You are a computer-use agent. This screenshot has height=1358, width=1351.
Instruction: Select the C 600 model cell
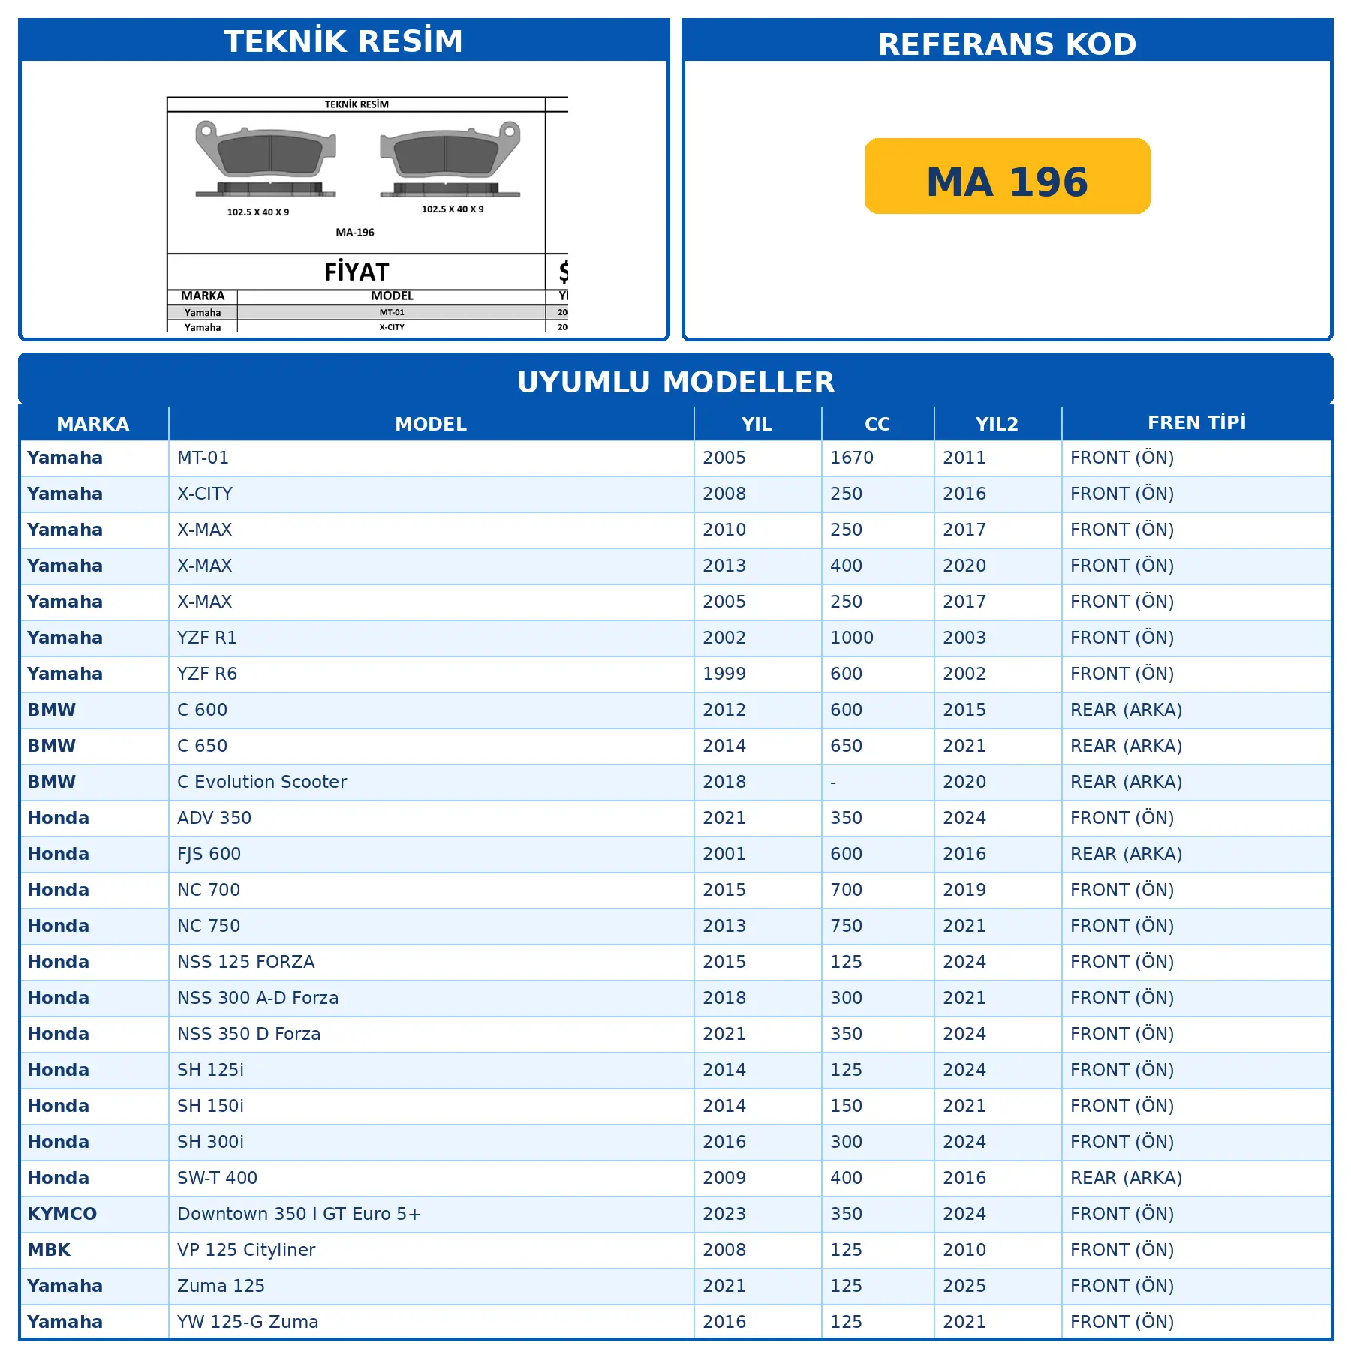pyautogui.click(x=432, y=710)
